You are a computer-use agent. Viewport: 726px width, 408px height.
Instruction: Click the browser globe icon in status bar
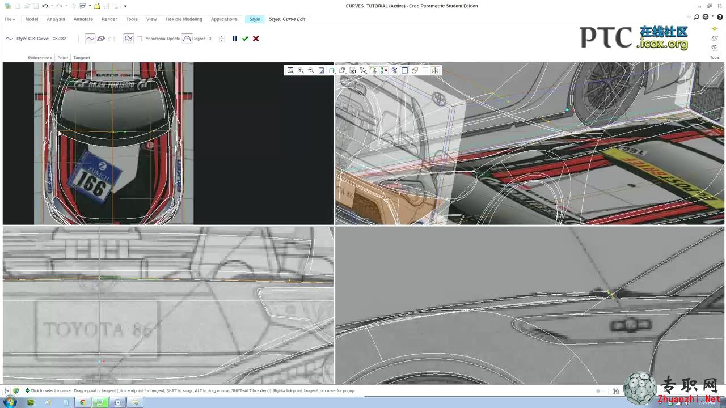point(16,390)
